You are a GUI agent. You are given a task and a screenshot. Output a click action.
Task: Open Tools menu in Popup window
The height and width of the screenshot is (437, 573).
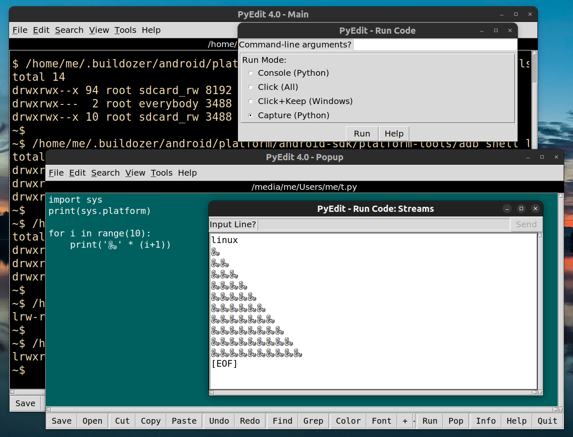click(162, 173)
